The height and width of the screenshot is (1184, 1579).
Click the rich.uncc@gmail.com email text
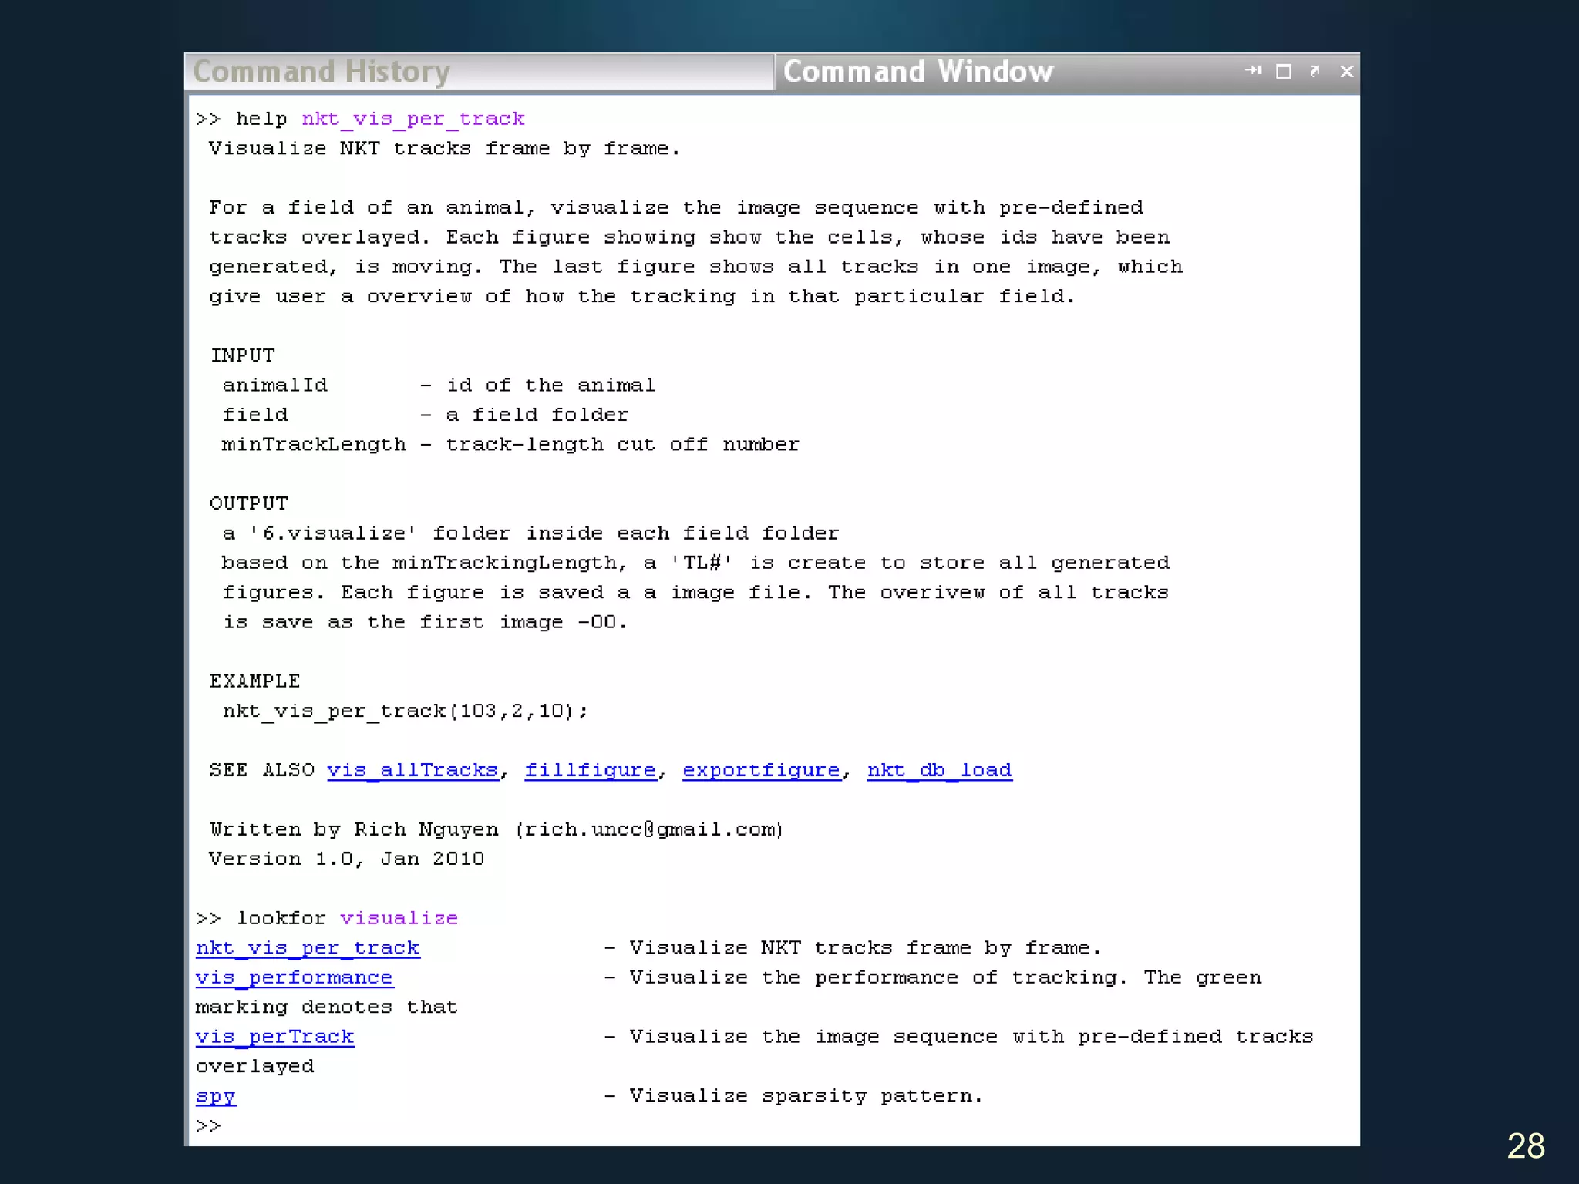[x=649, y=829]
